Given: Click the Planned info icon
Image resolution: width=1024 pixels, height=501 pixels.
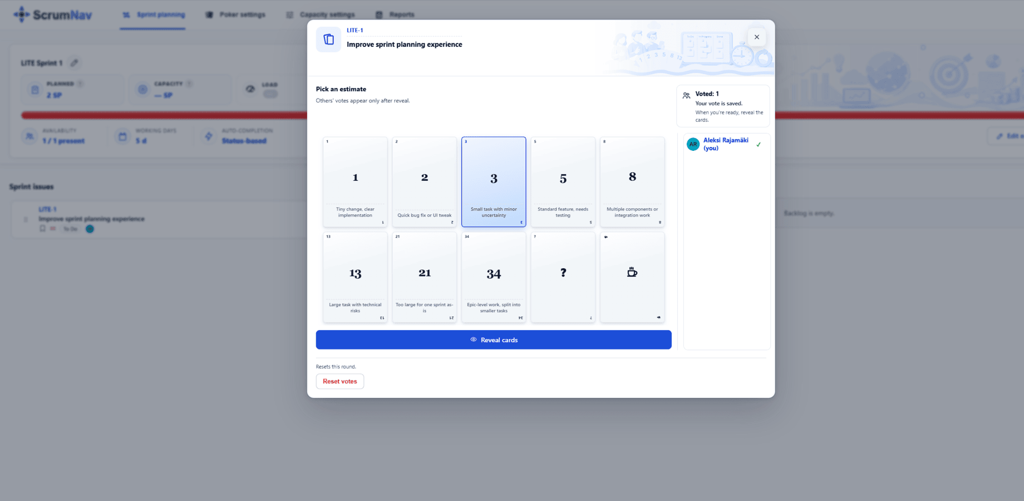Looking at the screenshot, I should pyautogui.click(x=80, y=84).
